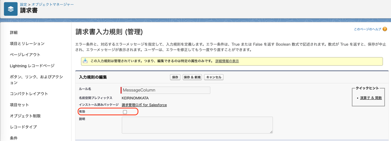Open ページレイアウト in the sidebar
Image resolution: width=391 pixels, height=141 pixels.
tap(25, 55)
